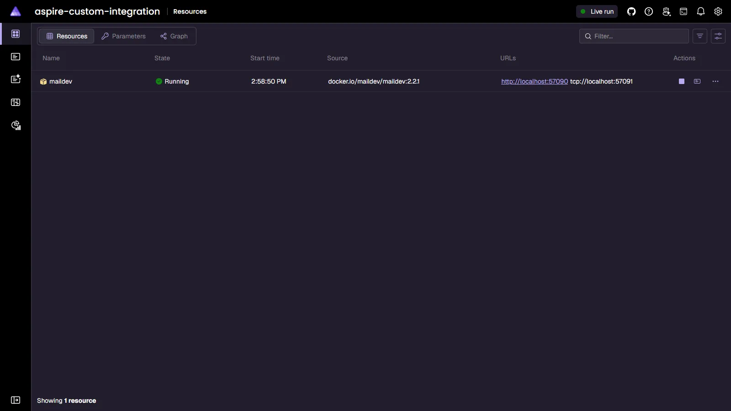Click the Actions column header
Image resolution: width=731 pixels, height=411 pixels.
pyautogui.click(x=684, y=58)
